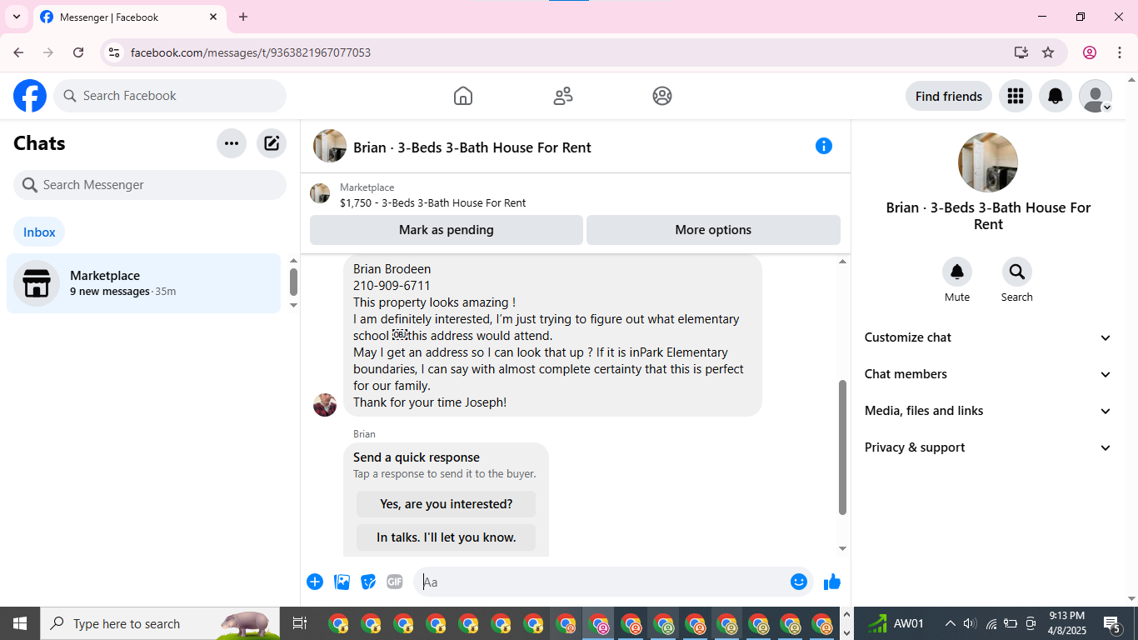1138x640 pixels.
Task: Send a thumbs-up like
Action: [832, 582]
